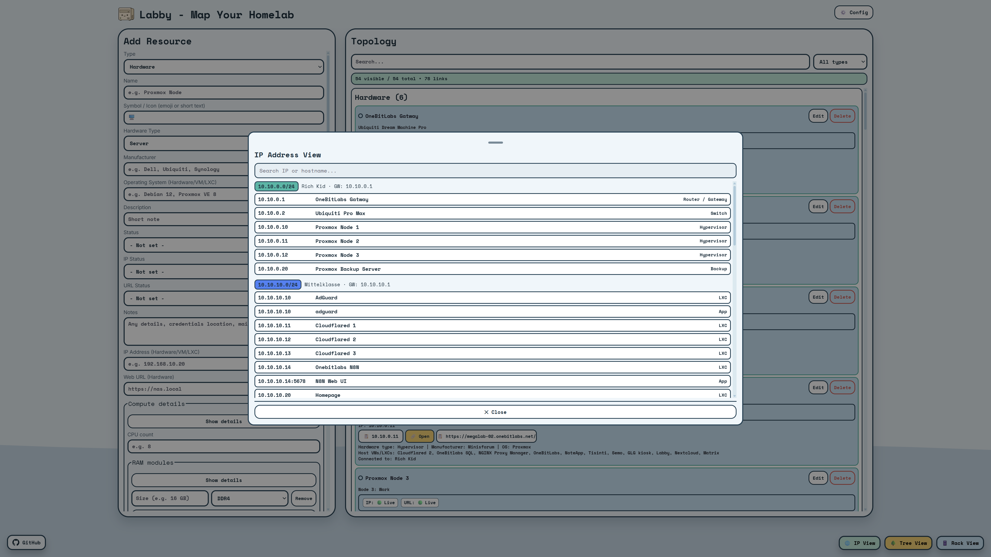Image resolution: width=991 pixels, height=557 pixels.
Task: Select the adguard App row
Action: (x=492, y=311)
